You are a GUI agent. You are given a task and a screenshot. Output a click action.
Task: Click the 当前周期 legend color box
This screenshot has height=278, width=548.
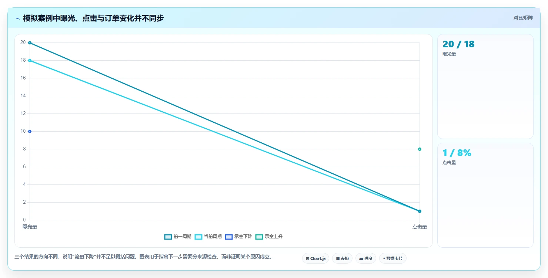pyautogui.click(x=198, y=237)
